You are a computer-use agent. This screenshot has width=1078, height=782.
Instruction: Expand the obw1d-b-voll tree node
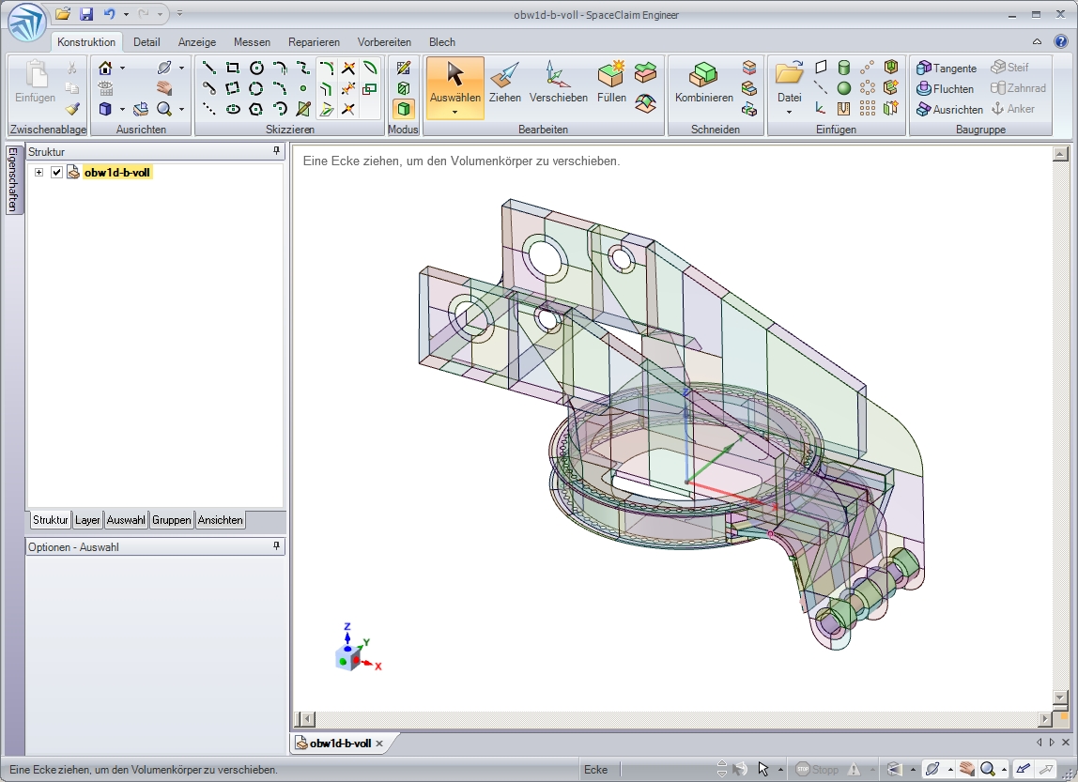(38, 173)
